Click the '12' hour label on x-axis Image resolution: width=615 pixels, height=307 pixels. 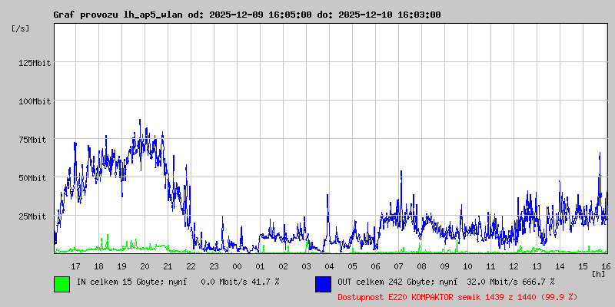(514, 266)
